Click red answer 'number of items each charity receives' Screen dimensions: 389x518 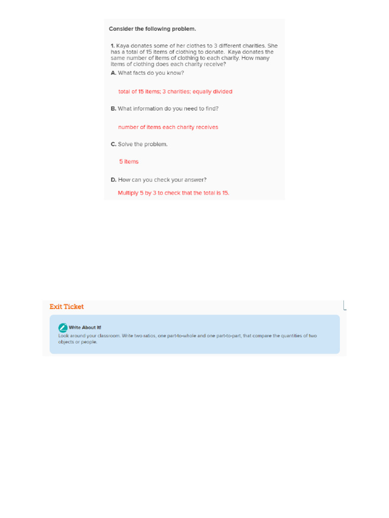click(x=168, y=127)
